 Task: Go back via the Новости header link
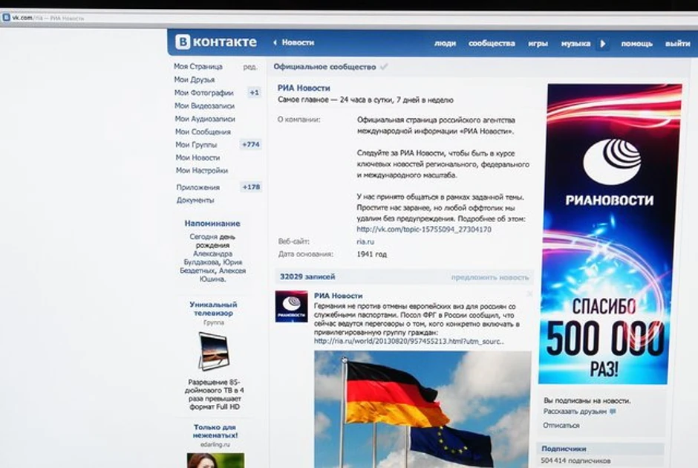[x=294, y=43]
